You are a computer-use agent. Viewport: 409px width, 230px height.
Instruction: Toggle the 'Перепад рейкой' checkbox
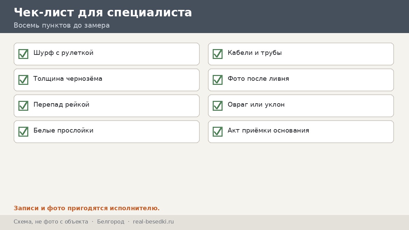[23, 106]
